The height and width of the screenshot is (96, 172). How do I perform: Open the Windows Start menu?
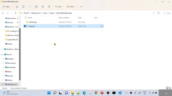[49, 93]
